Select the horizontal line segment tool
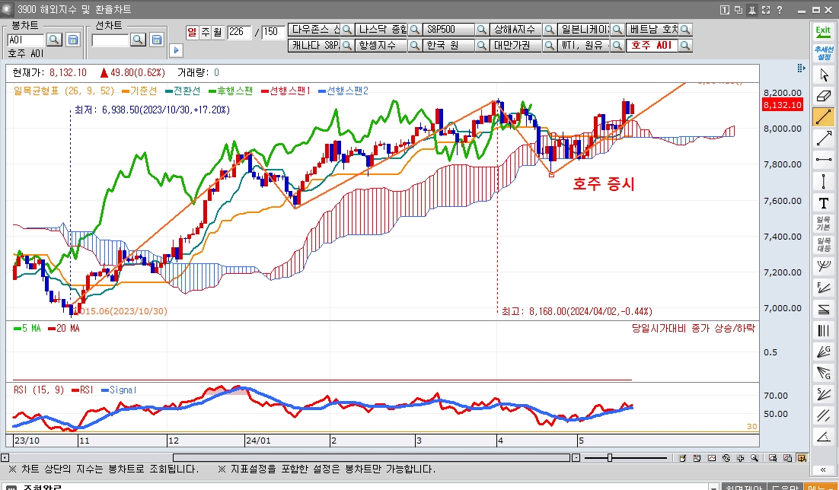 coord(823,160)
